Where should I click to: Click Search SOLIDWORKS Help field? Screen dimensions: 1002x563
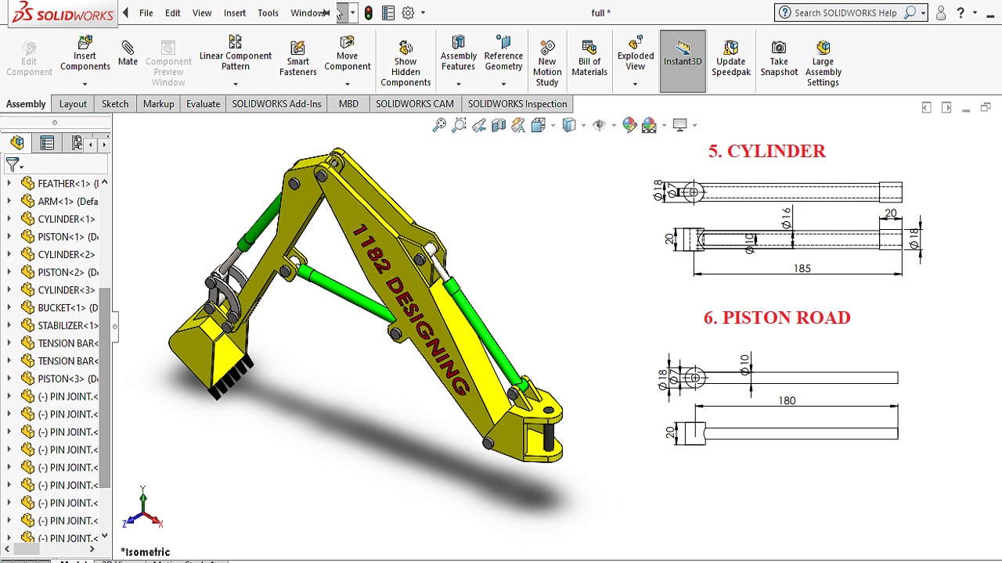pyautogui.click(x=852, y=13)
